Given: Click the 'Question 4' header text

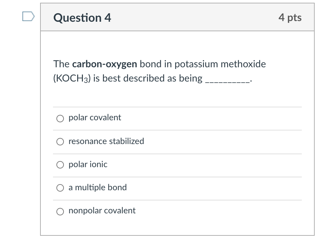Looking at the screenshot, I should 82,18.
